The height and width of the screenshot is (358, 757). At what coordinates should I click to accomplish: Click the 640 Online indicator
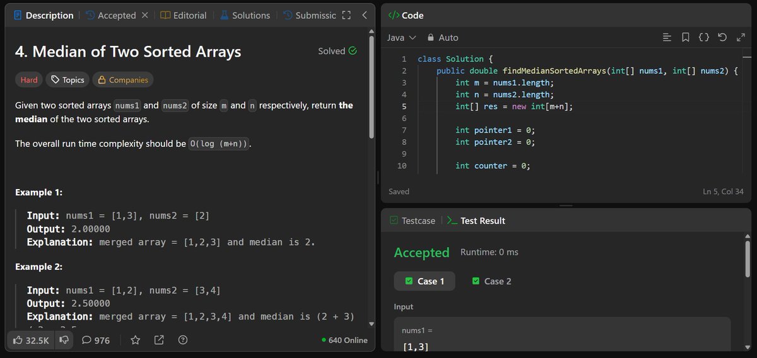click(x=344, y=340)
